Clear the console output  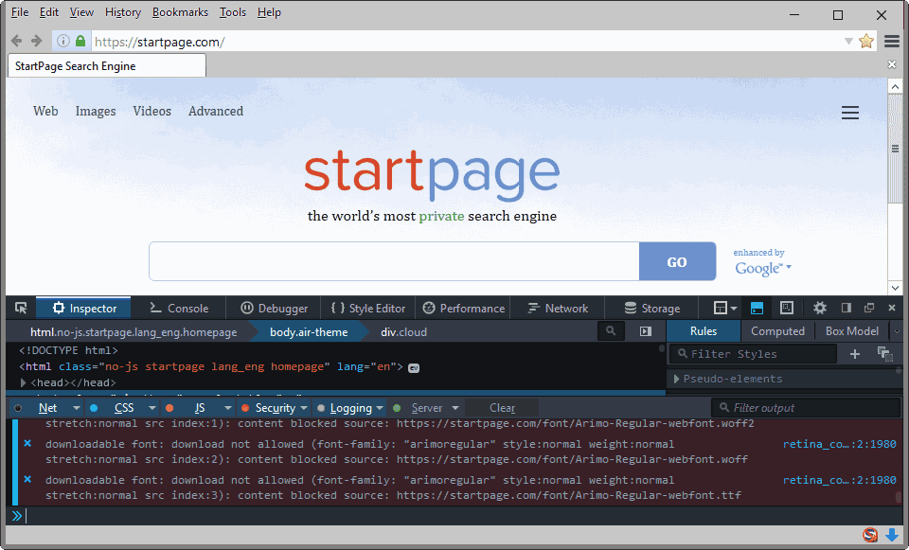click(502, 408)
